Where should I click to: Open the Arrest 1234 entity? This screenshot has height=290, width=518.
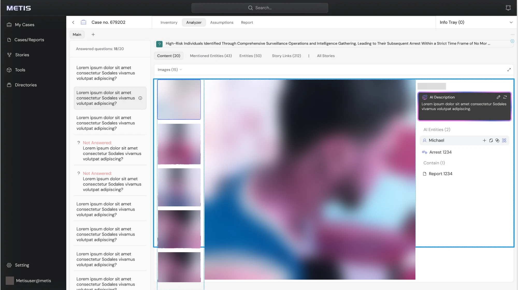pos(440,152)
